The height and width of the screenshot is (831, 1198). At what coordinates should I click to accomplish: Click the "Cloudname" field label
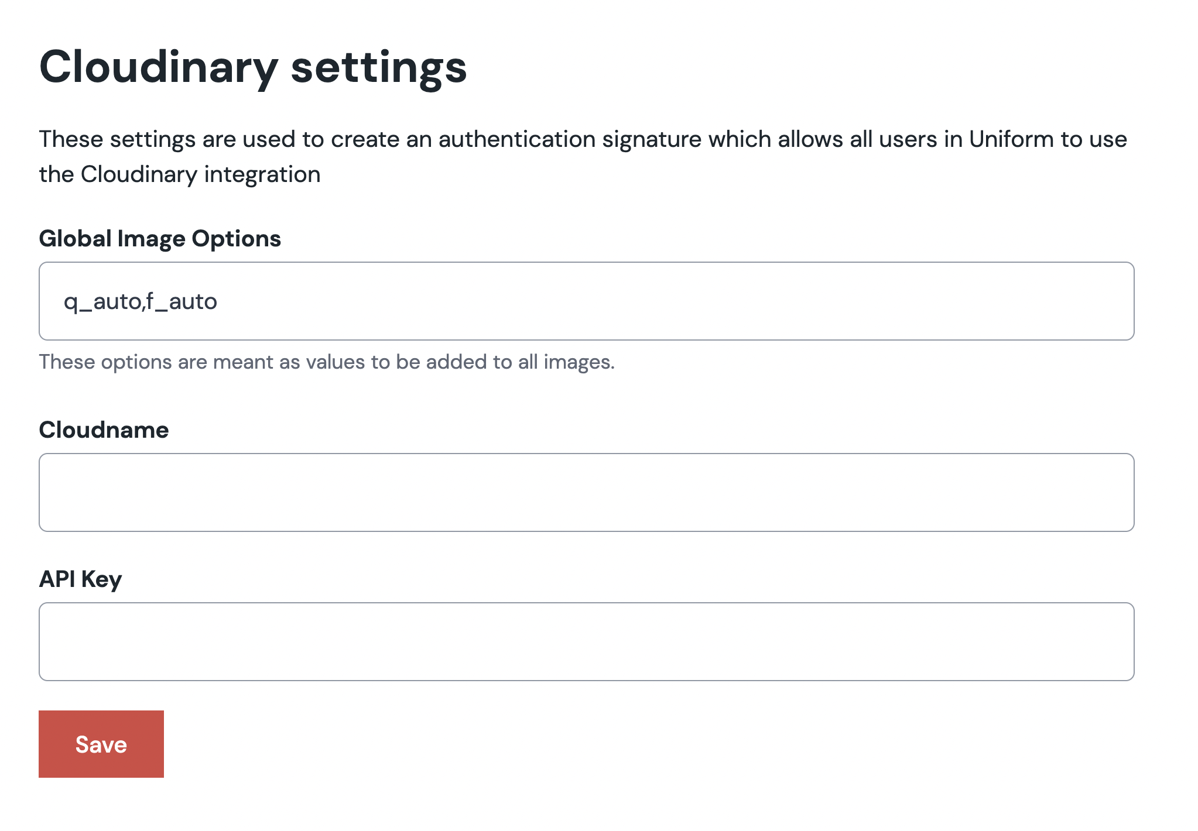[104, 430]
